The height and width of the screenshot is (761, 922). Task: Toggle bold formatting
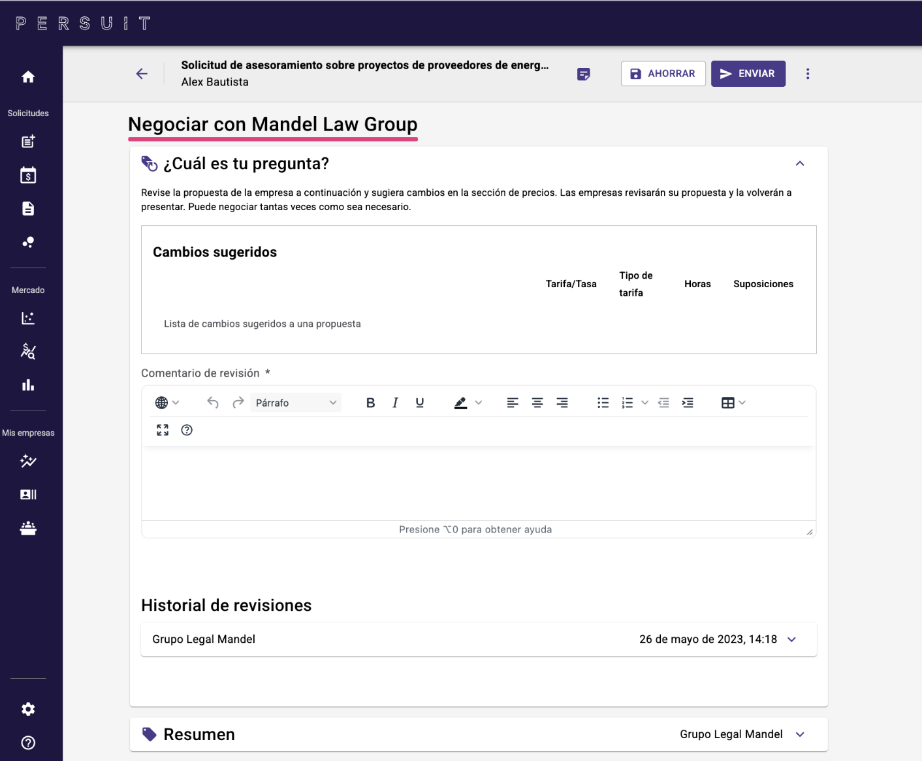pyautogui.click(x=370, y=403)
